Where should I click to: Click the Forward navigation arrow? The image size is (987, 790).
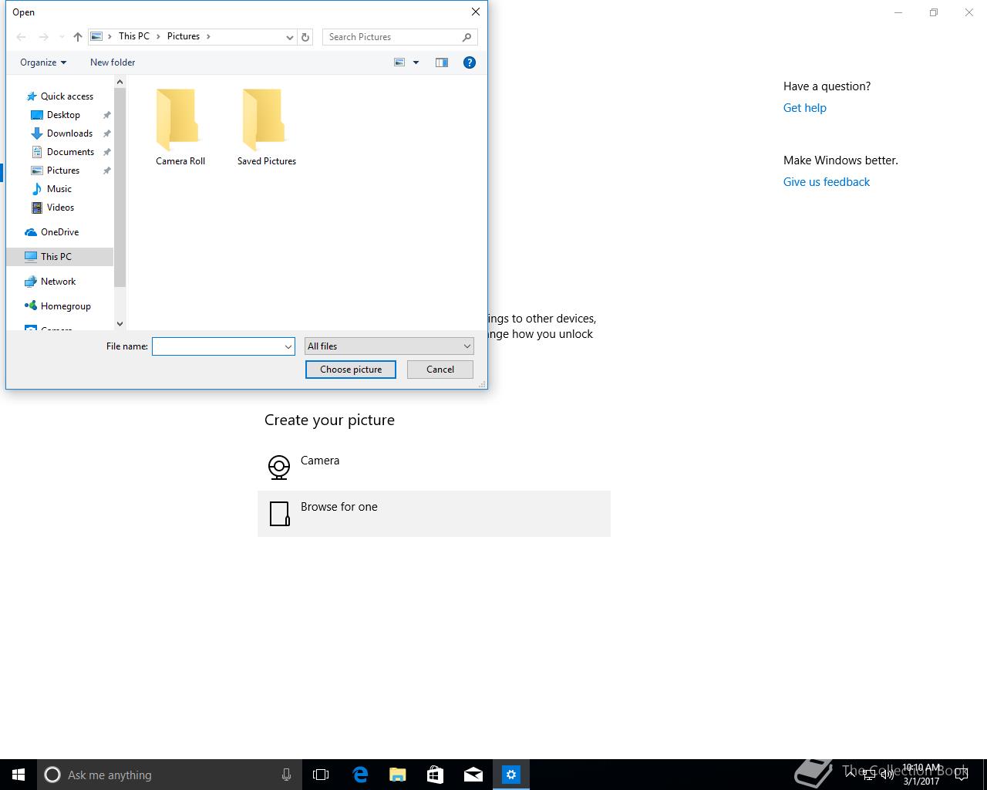[x=43, y=37]
